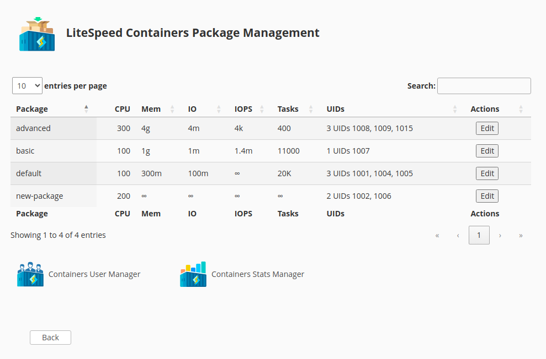Edit the new-package entry

486,195
